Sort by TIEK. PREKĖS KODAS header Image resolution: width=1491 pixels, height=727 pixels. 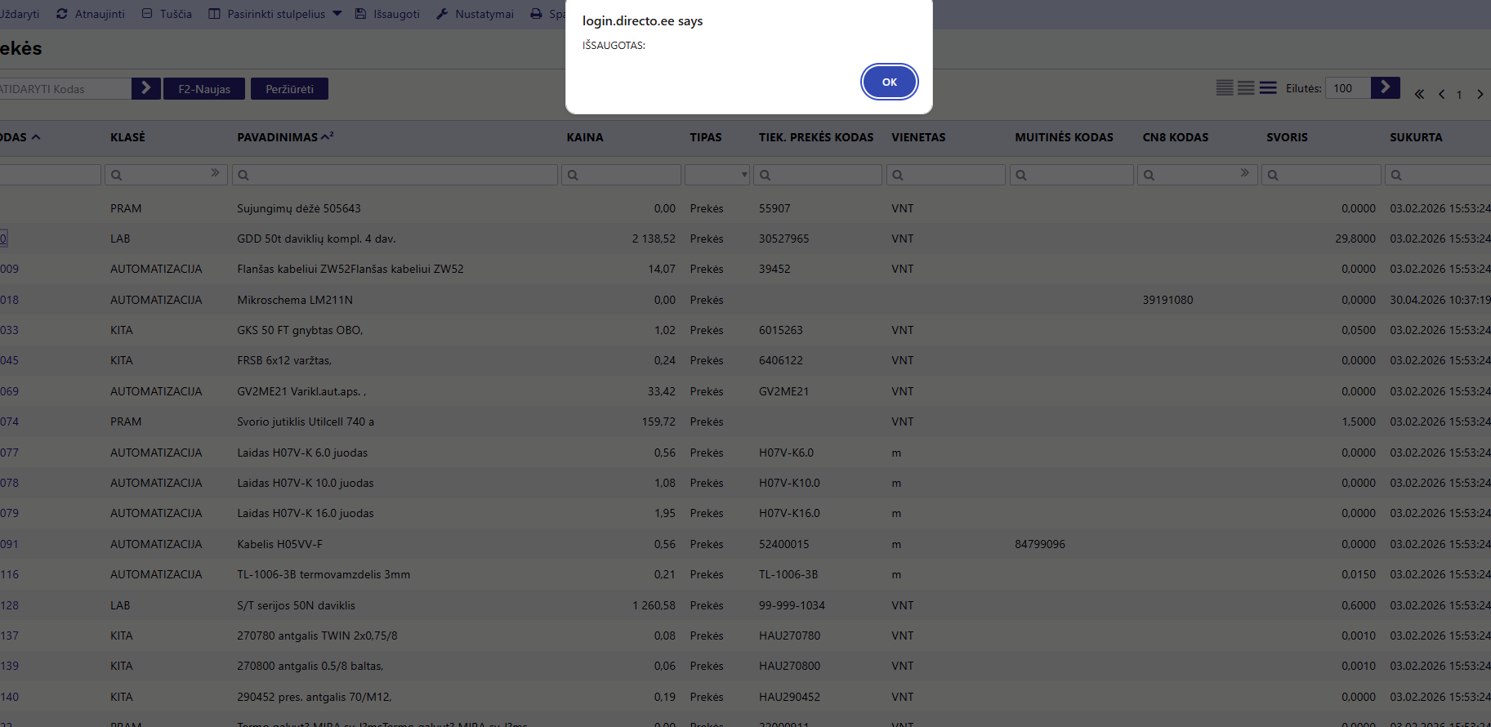[x=816, y=137]
